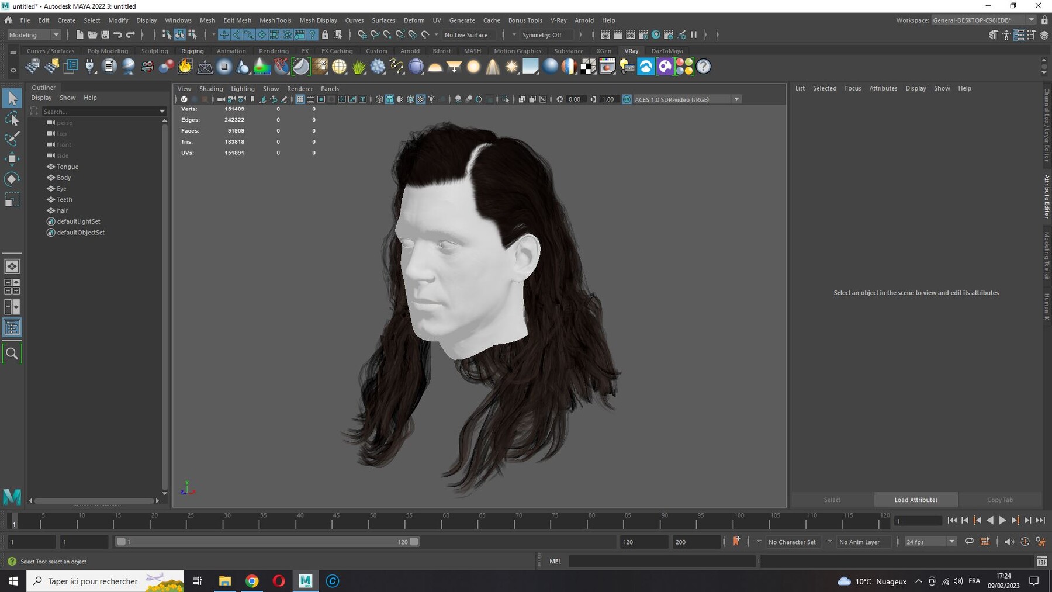Click the Load Attributes button
1052x592 pixels.
[x=916, y=500]
